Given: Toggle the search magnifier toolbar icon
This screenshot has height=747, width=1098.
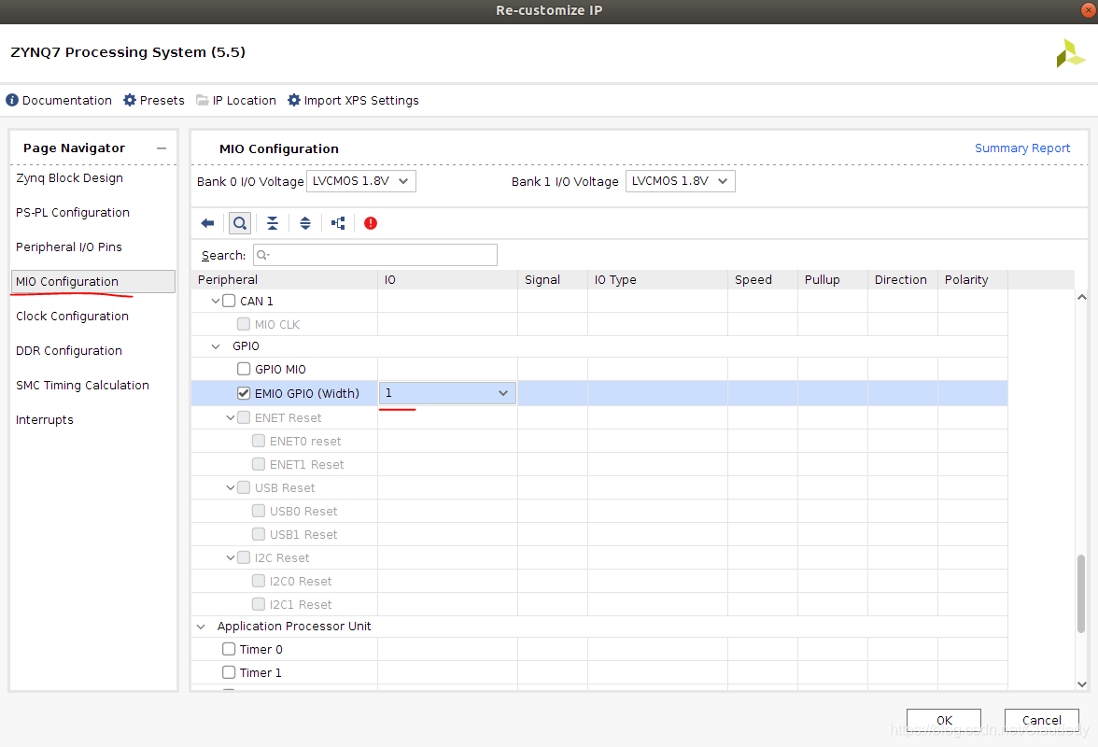Looking at the screenshot, I should pos(239,223).
